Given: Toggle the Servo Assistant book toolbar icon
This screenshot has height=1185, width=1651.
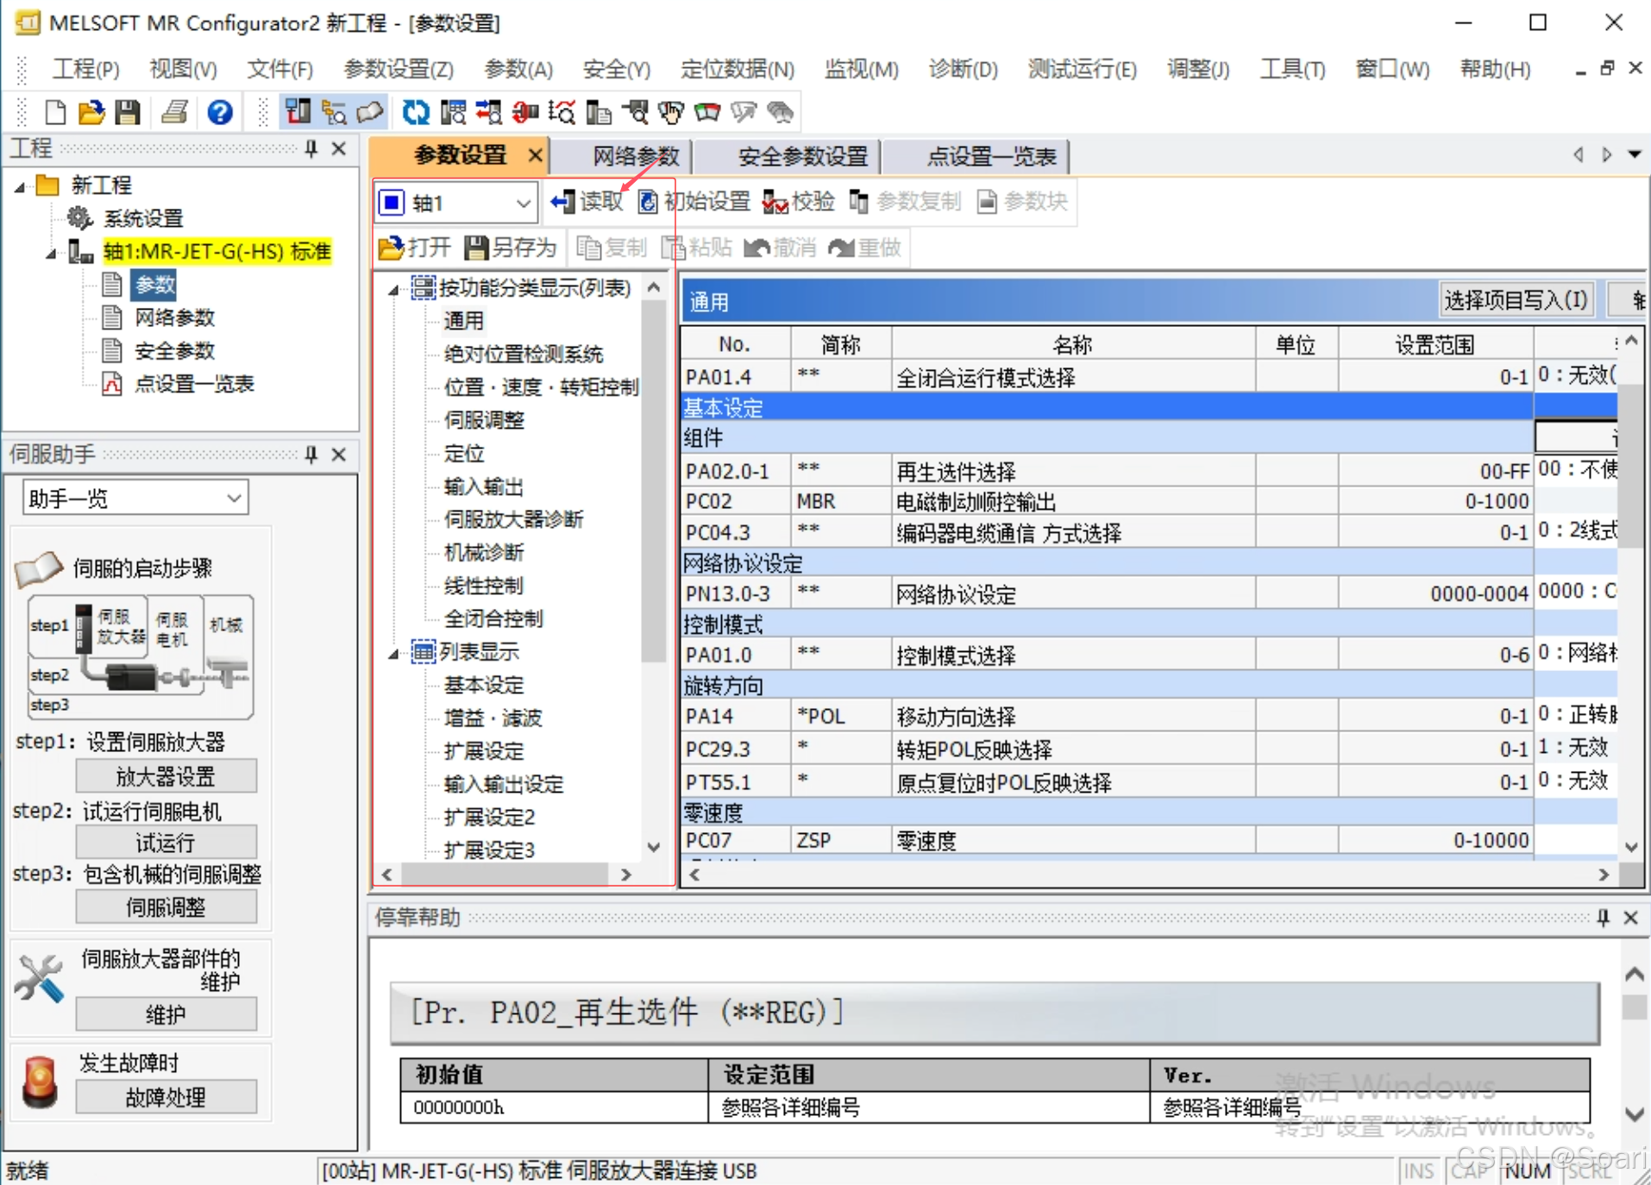Looking at the screenshot, I should 369,112.
